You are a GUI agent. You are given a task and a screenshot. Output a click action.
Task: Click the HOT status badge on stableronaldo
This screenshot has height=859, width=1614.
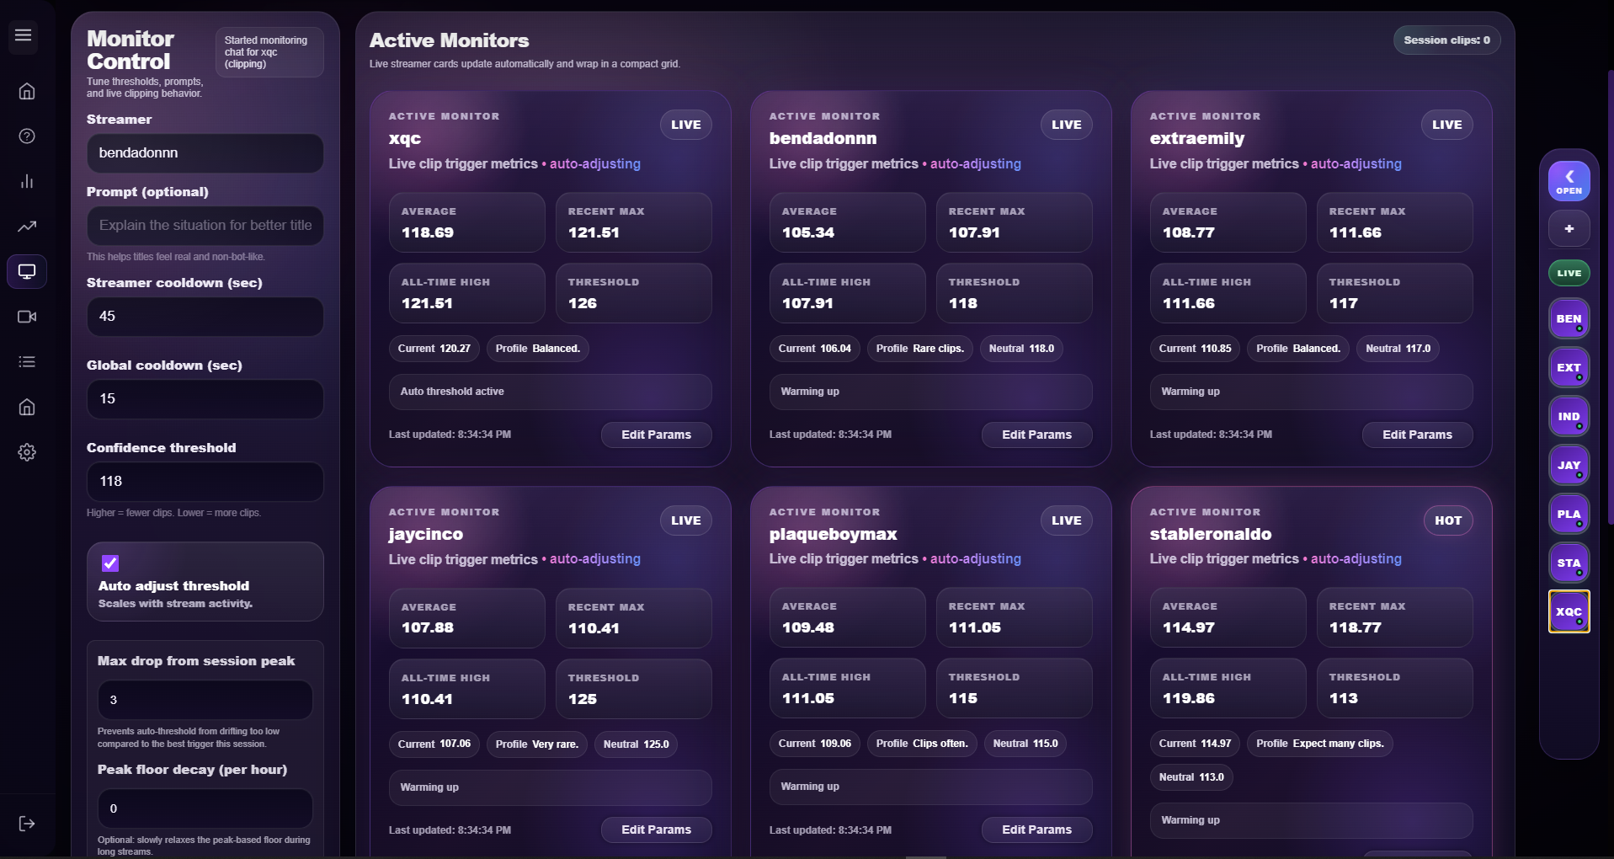pyautogui.click(x=1447, y=520)
